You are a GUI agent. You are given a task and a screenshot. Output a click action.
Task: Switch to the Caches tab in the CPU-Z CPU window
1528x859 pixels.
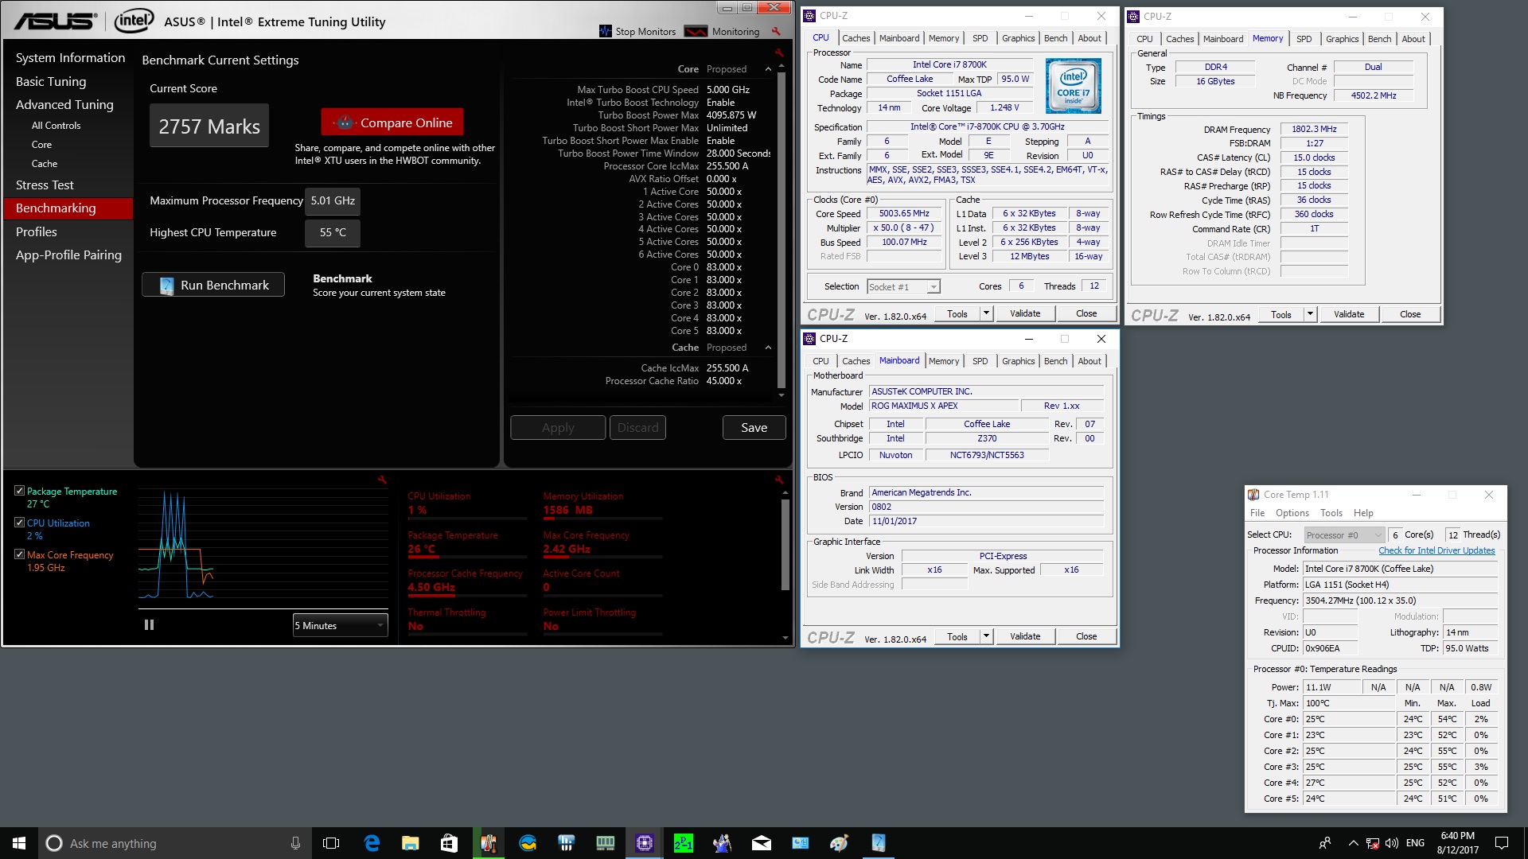(856, 38)
